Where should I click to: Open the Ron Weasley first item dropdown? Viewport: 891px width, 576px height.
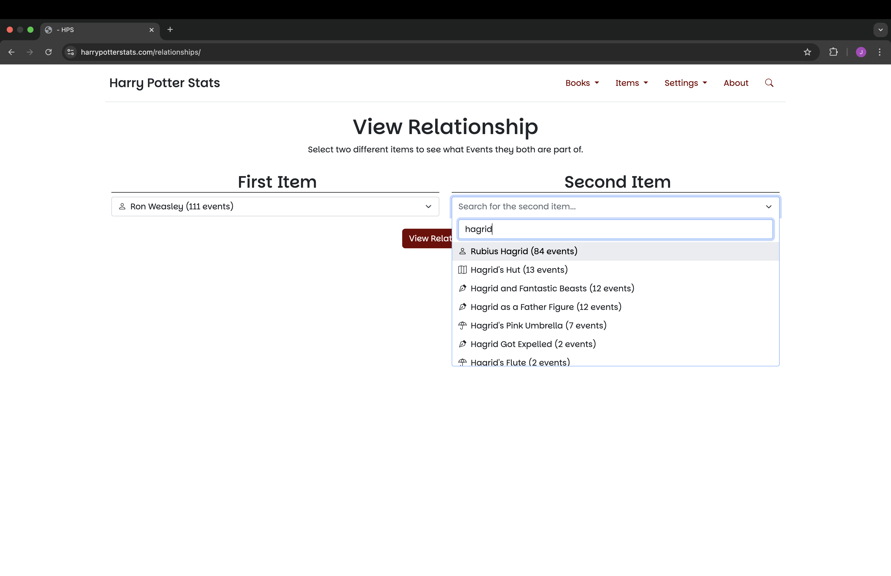pyautogui.click(x=275, y=207)
